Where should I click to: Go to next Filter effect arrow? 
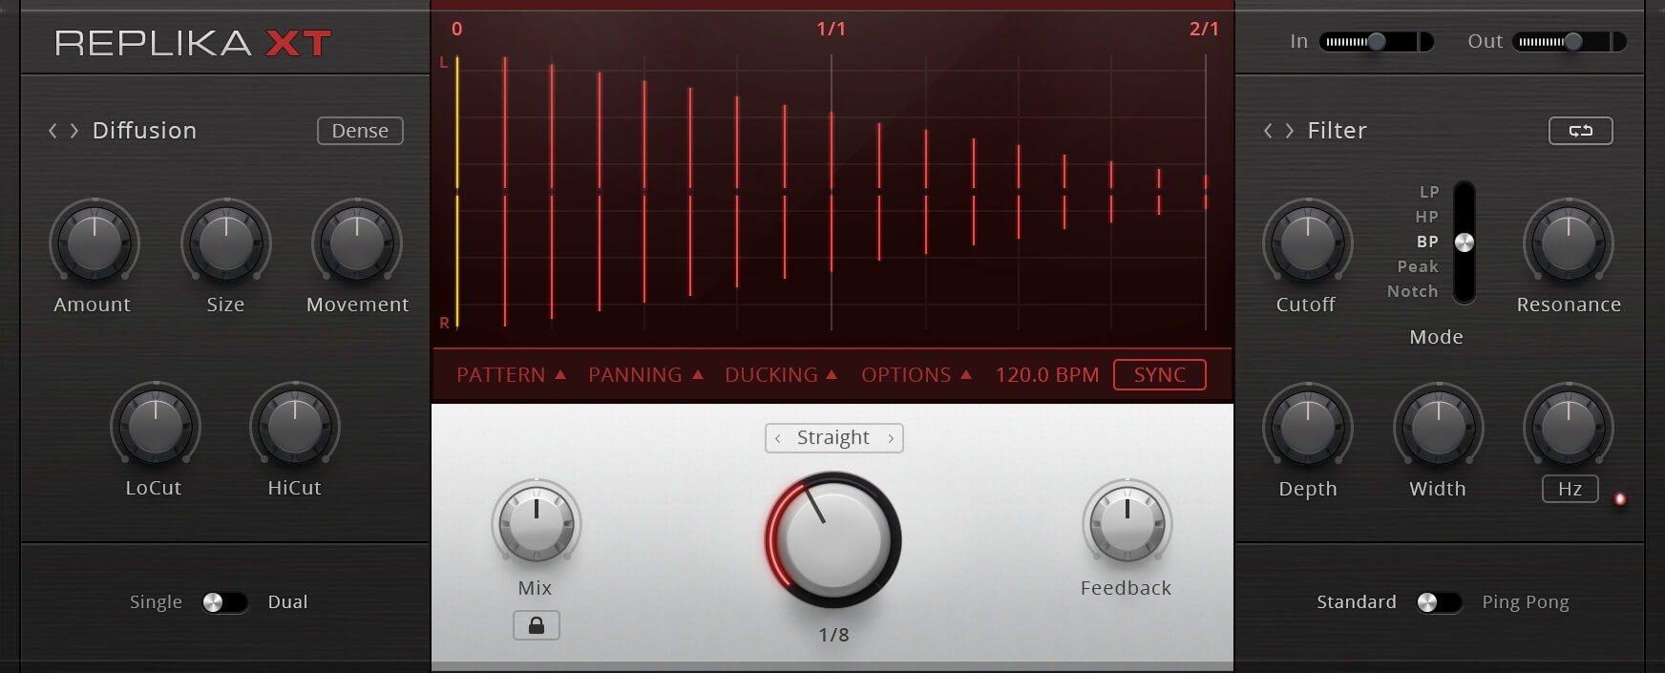[x=1290, y=131]
